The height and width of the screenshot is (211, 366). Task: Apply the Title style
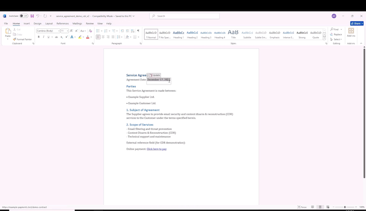[233, 34]
